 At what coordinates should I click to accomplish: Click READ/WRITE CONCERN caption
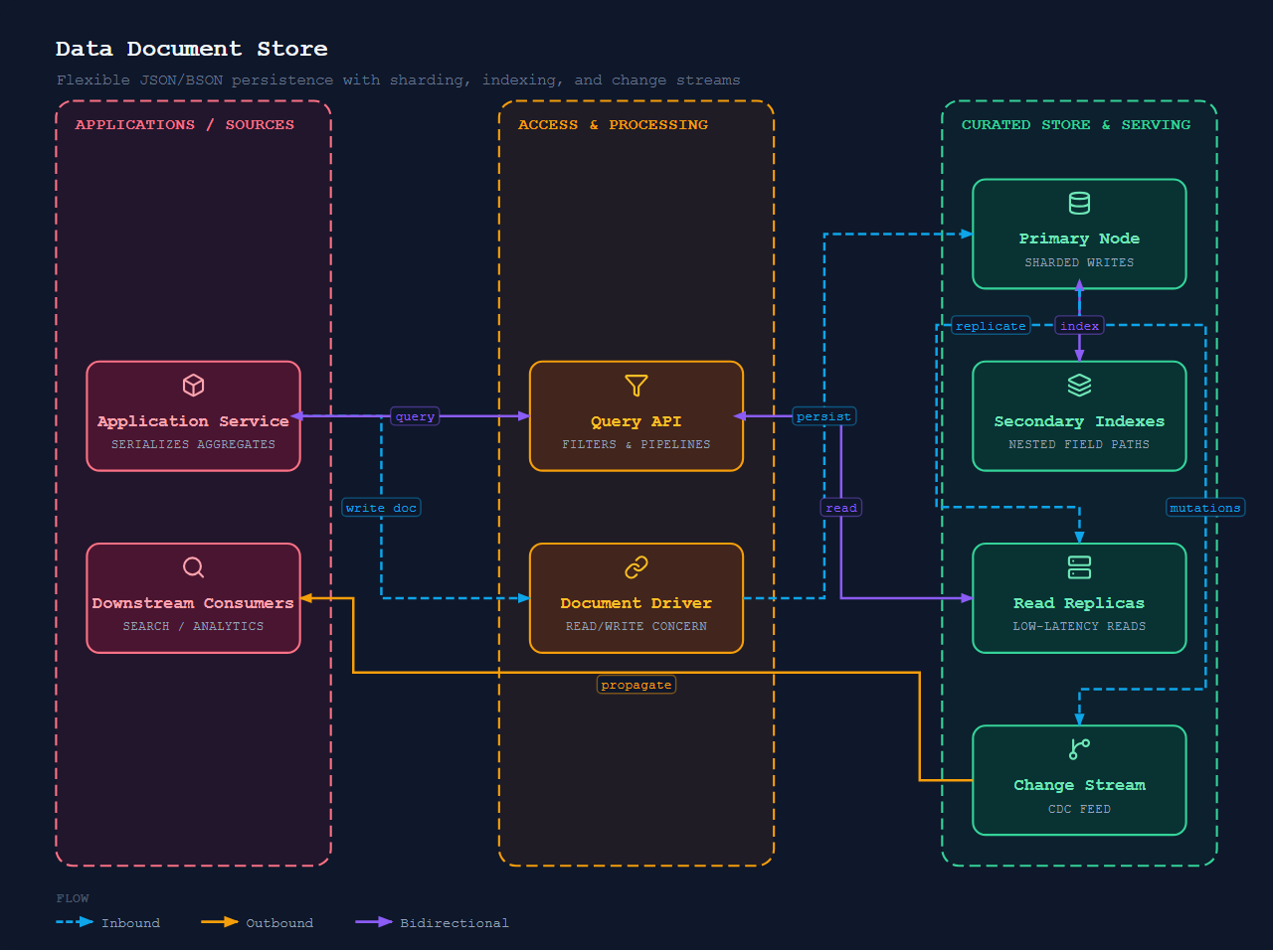pyautogui.click(x=636, y=626)
